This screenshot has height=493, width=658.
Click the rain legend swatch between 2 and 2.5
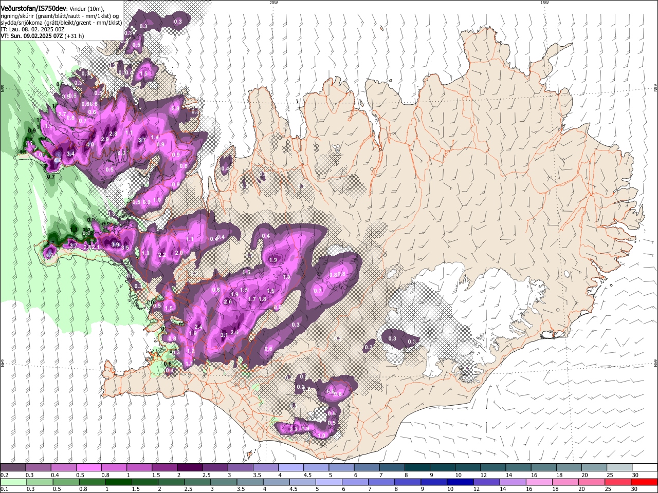171,482
